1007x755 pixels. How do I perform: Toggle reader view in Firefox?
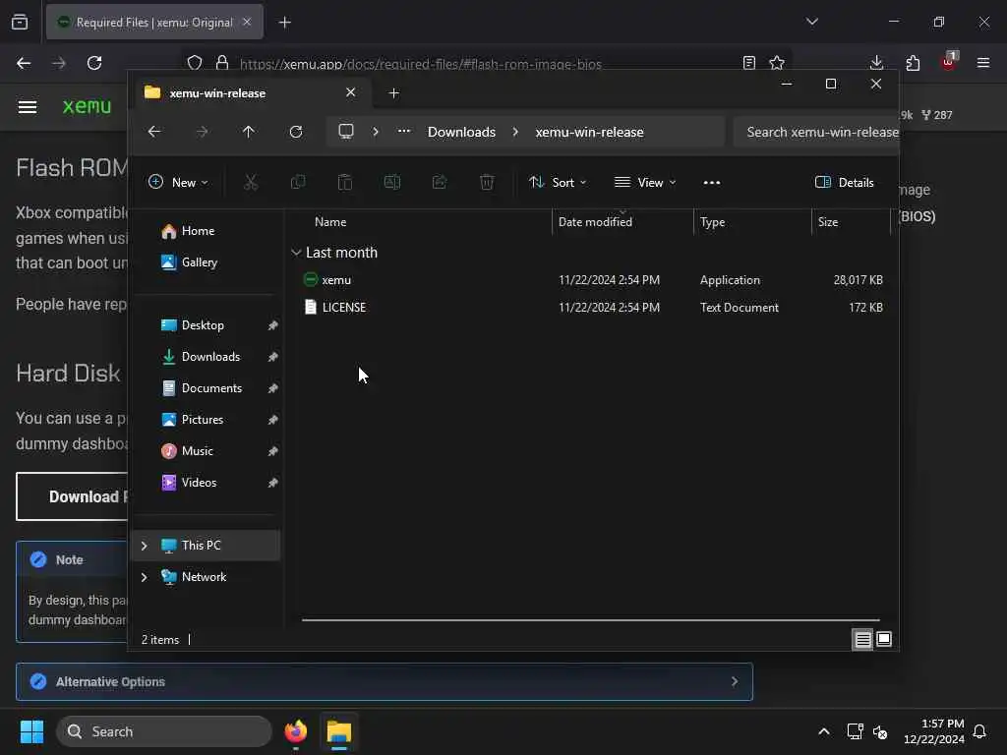coord(748,63)
